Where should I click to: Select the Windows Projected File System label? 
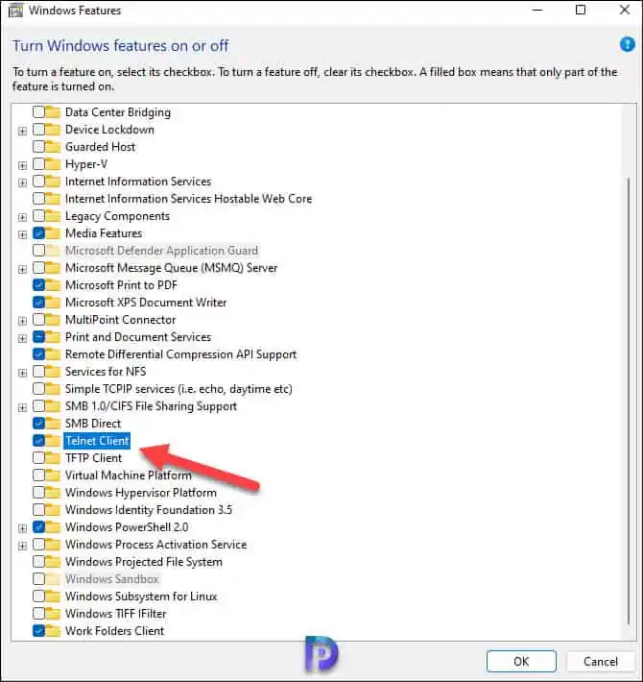point(144,562)
